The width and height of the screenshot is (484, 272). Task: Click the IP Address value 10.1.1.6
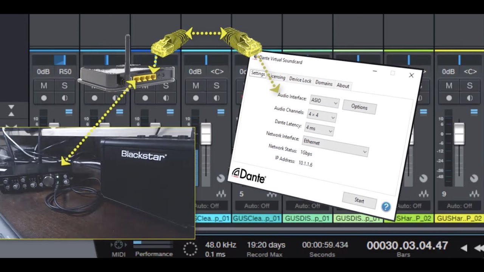[305, 163]
